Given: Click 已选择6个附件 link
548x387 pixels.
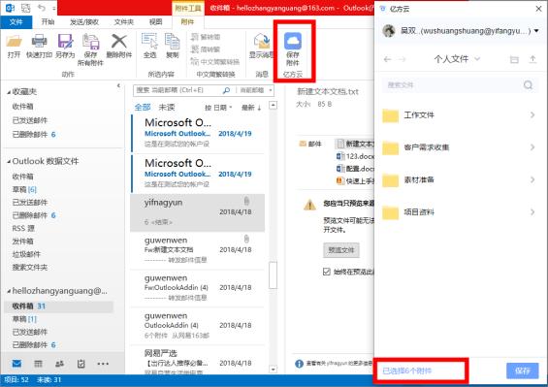Looking at the screenshot, I should (406, 371).
